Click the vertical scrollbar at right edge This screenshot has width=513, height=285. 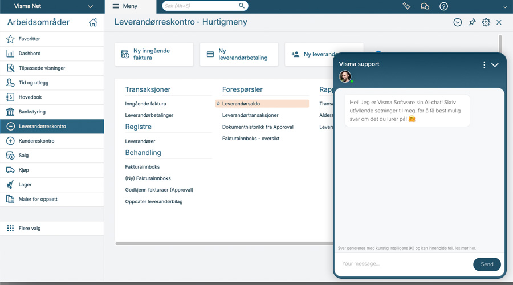[500, 43]
